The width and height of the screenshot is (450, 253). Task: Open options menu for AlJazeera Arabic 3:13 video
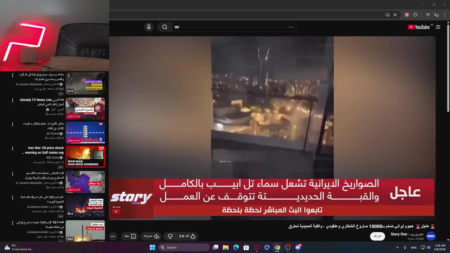[x=13, y=198]
